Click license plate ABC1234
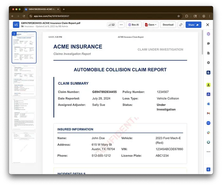Viewport: 222px width, 186px height. pyautogui.click(x=162, y=156)
